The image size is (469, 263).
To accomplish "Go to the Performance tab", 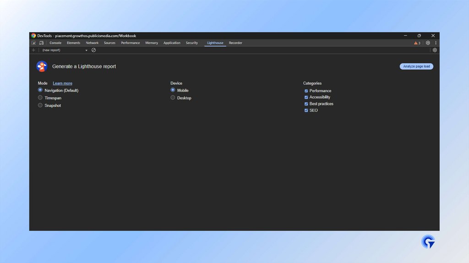I will coord(130,43).
